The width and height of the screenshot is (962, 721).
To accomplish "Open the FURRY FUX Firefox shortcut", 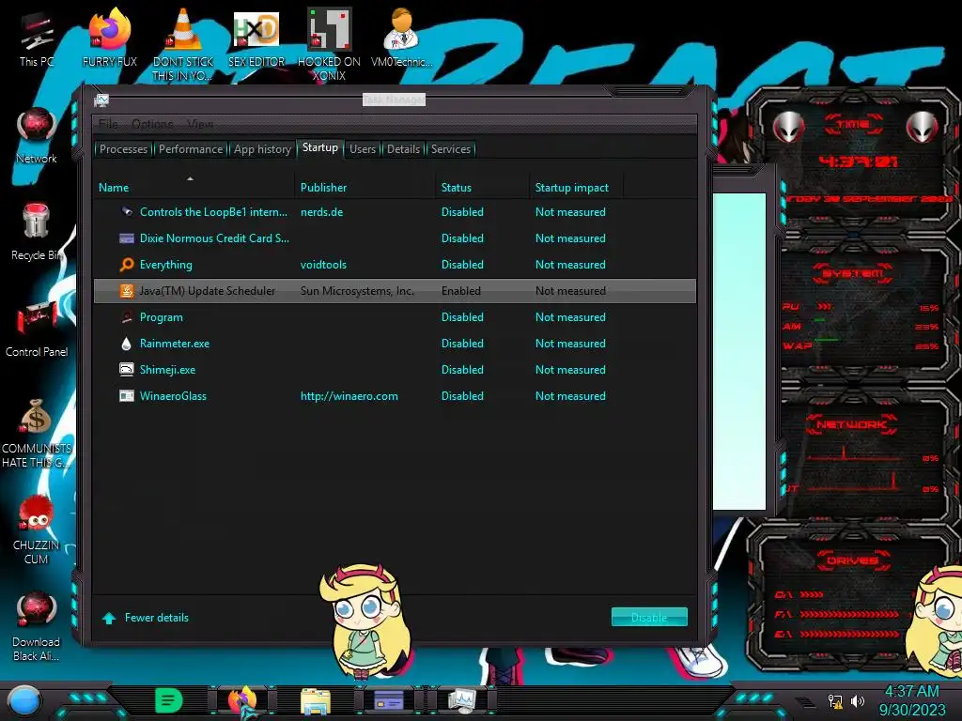I will [x=110, y=38].
